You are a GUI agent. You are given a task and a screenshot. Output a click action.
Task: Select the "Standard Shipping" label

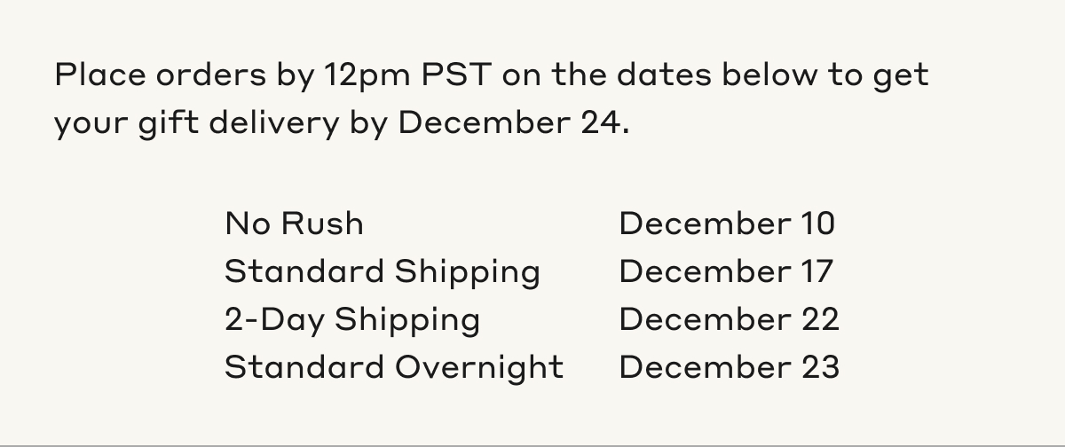382,271
